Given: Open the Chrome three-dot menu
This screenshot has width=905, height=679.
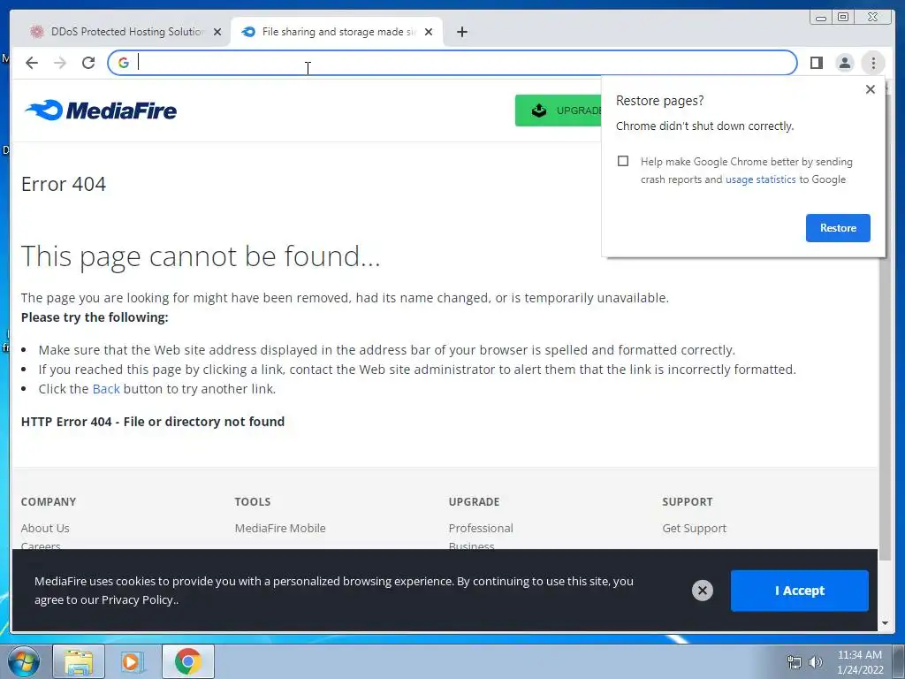Looking at the screenshot, I should click(873, 63).
